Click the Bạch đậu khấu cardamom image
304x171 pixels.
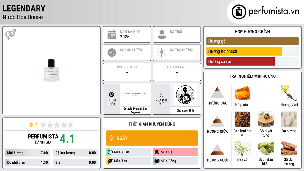click(x=266, y=148)
